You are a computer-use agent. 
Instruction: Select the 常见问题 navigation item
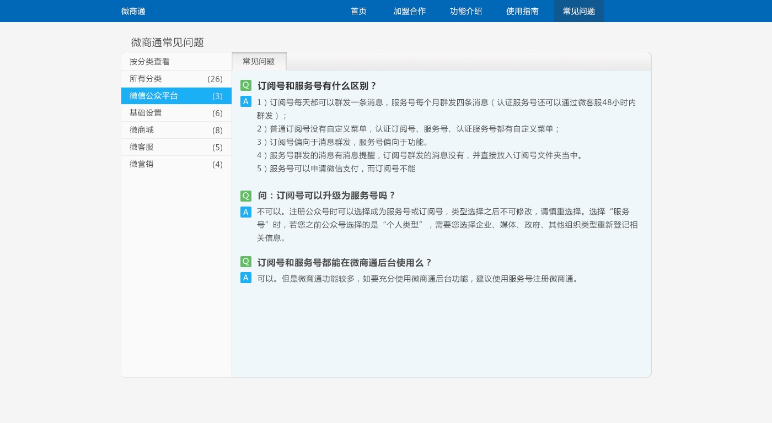point(579,11)
